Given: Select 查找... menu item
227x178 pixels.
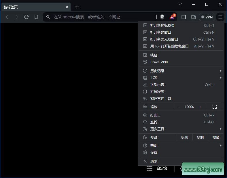Looking at the screenshot, I should (181, 122).
